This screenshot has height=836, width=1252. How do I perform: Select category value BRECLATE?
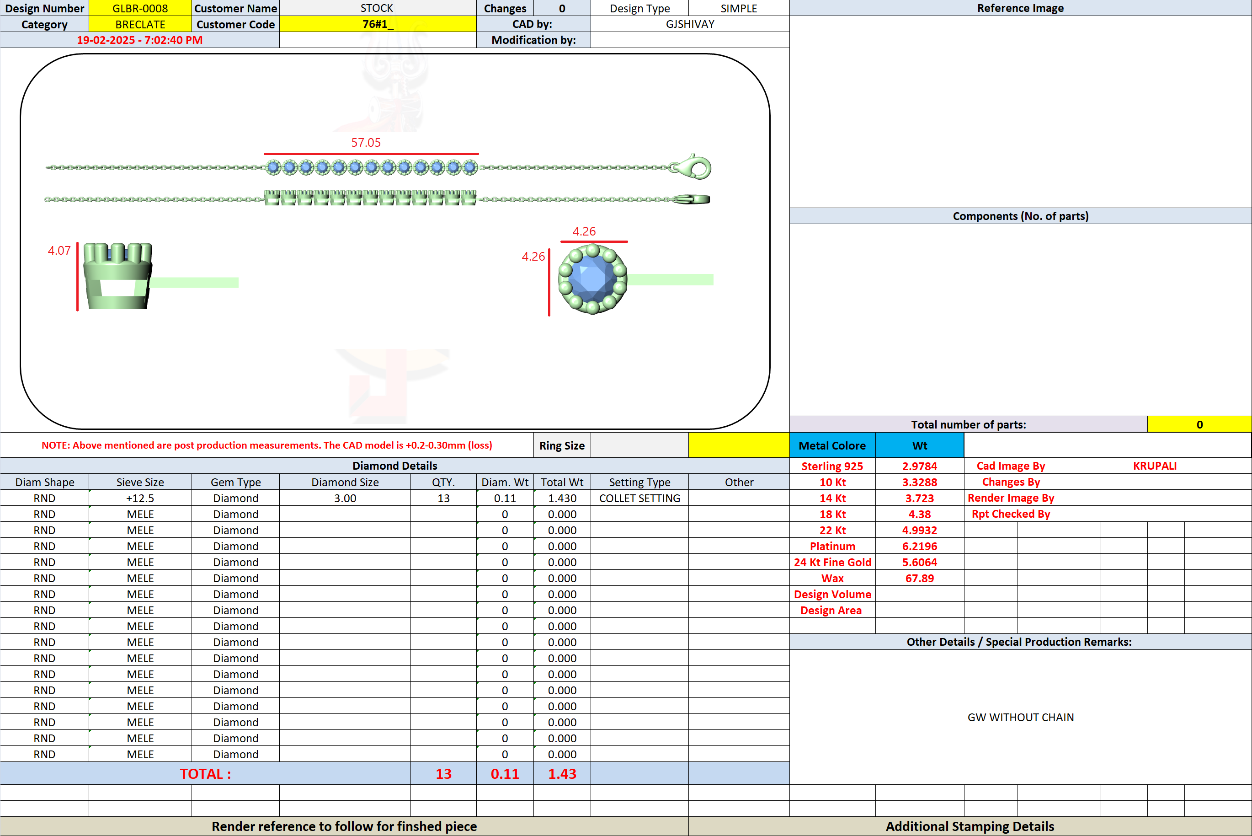140,24
